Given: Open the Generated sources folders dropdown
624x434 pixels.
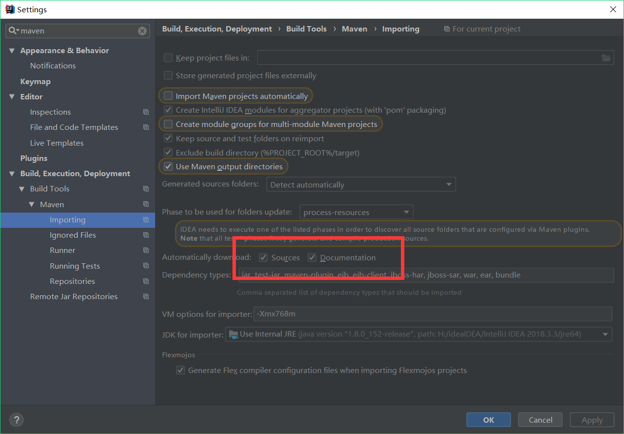Looking at the screenshot, I should (448, 184).
